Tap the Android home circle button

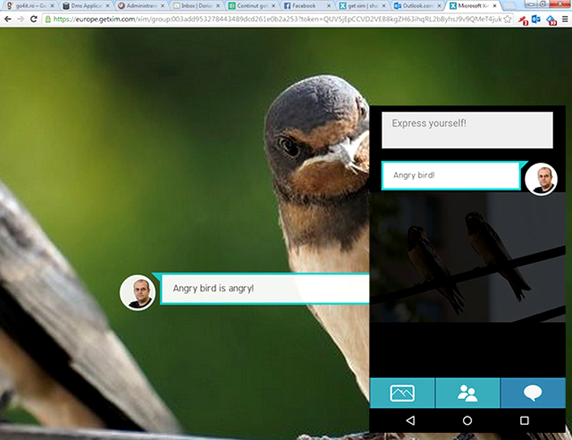(468, 420)
